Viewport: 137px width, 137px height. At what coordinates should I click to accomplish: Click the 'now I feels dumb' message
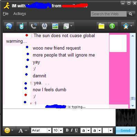[50, 90]
